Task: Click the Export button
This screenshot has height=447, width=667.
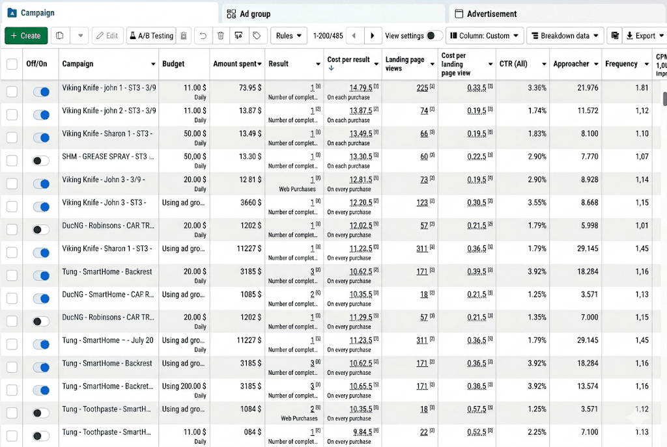Action: [x=645, y=36]
